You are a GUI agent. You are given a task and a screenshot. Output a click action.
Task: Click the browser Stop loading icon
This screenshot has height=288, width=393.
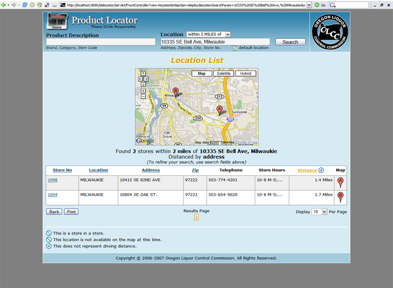[x=32, y=5]
